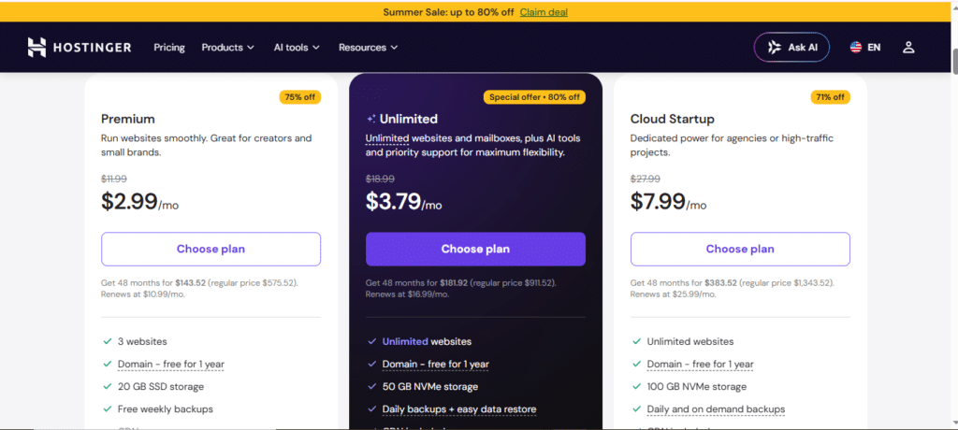The height and width of the screenshot is (430, 958).
Task: Click Cloud Startup's Domain - free for 1 year
Action: [700, 364]
